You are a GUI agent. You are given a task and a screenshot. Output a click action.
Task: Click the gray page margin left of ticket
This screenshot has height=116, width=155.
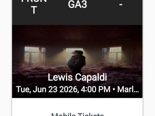(5, 58)
